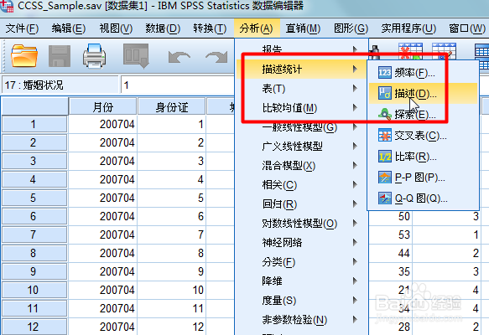Viewport: 489px width, 335px height.
Task: Open the 文件(F) menu
Action: [22, 28]
